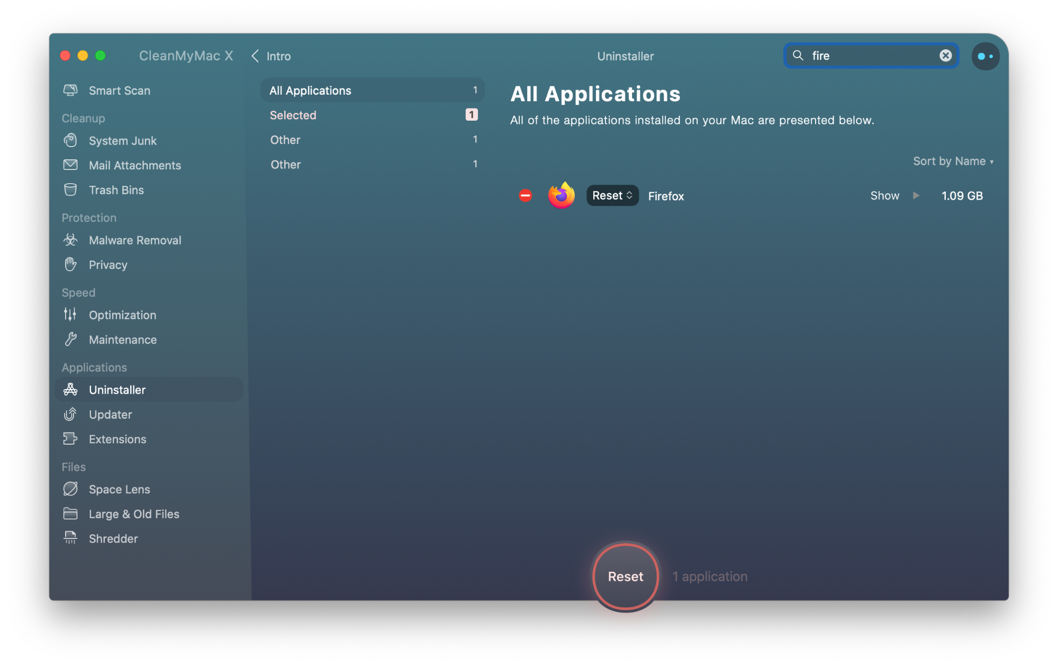Click the CleanMyMac X title

point(186,56)
